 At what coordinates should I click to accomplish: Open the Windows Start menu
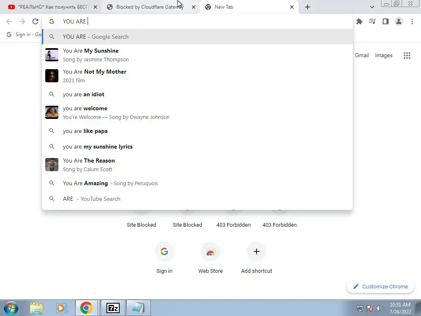tap(11, 308)
